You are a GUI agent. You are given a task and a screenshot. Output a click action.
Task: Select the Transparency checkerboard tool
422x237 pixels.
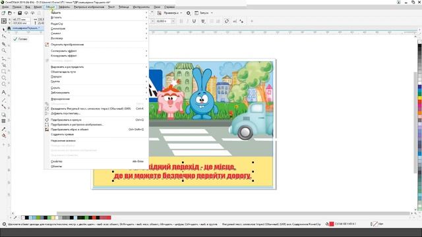tap(4, 121)
